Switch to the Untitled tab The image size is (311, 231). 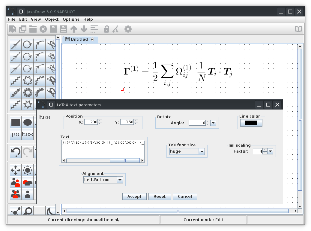coord(80,39)
